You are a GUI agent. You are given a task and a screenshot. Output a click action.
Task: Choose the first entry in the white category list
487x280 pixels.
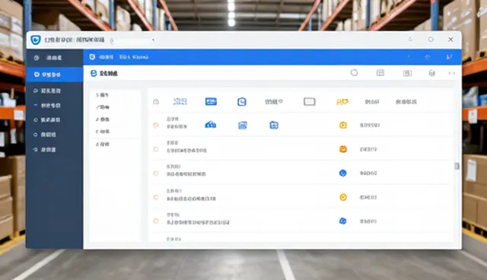coord(102,95)
